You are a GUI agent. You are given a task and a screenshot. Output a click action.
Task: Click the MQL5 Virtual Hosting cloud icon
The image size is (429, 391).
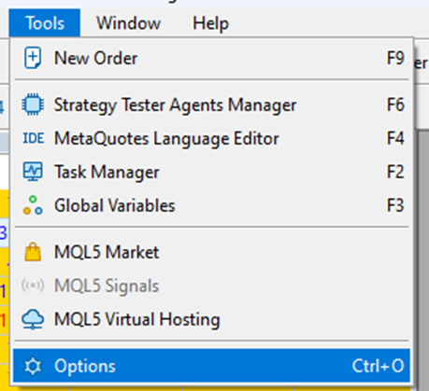pyautogui.click(x=33, y=319)
